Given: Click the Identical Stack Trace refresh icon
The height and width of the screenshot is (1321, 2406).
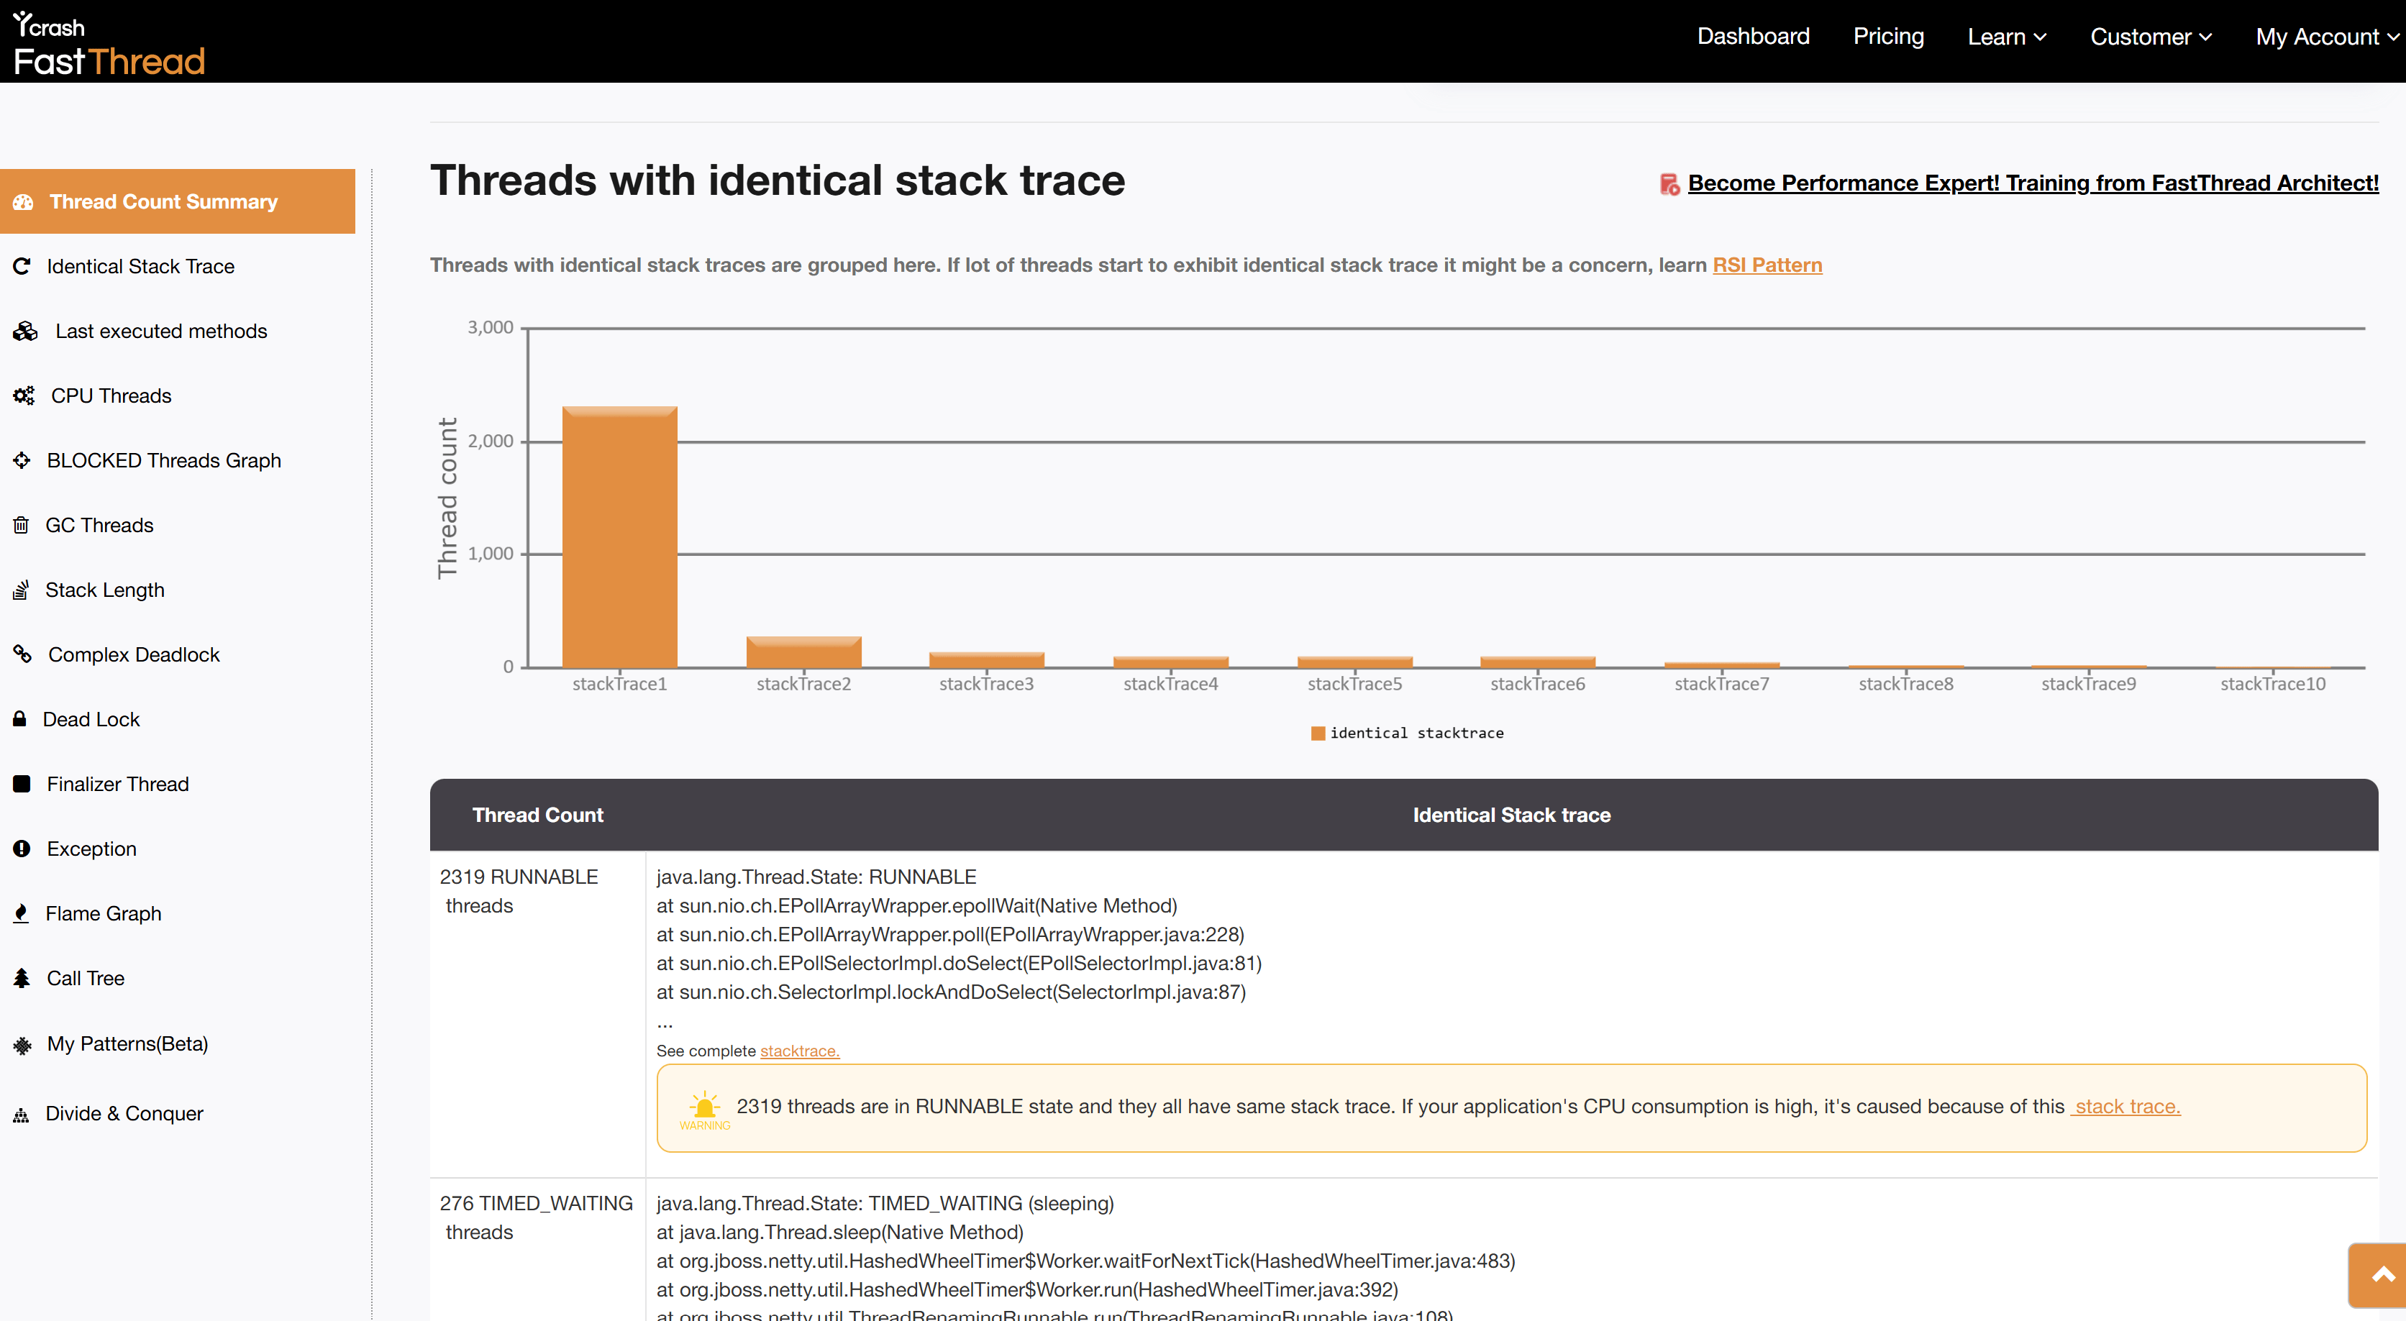Looking at the screenshot, I should (22, 266).
